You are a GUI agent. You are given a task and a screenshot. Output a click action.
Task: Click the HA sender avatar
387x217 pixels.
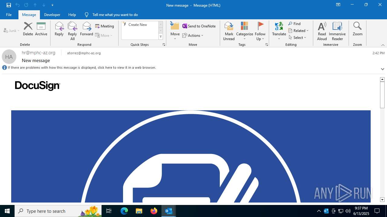click(x=9, y=57)
